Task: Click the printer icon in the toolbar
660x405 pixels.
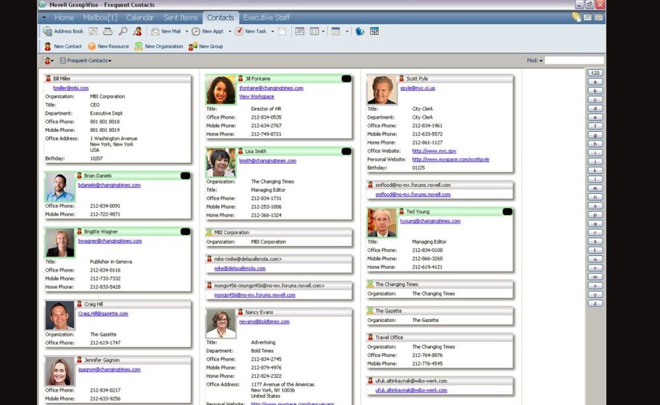Action: pyautogui.click(x=108, y=31)
